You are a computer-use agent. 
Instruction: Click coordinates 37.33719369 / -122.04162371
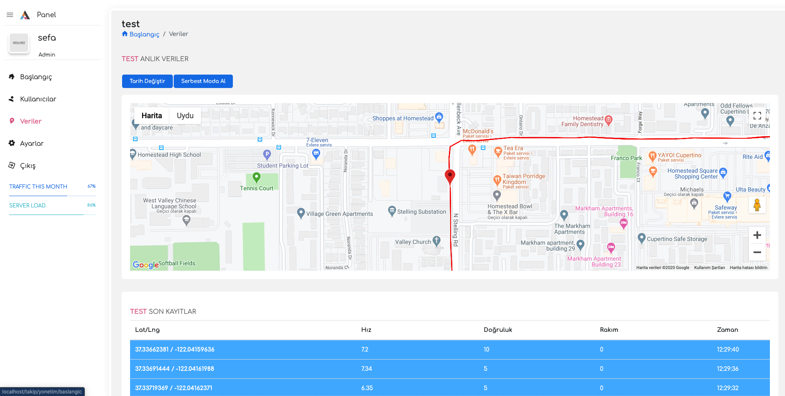coord(174,388)
